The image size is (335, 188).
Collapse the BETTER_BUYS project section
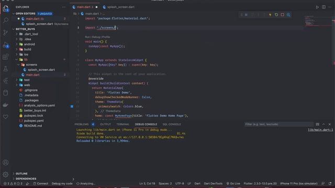point(14,29)
